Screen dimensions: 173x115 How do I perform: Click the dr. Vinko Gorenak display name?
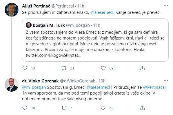pos(40,81)
